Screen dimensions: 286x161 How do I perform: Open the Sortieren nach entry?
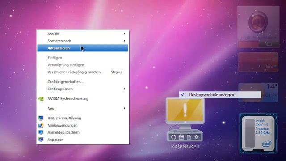tap(83, 41)
